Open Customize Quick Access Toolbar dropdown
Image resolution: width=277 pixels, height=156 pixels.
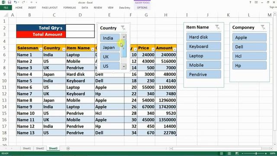pos(36,3)
